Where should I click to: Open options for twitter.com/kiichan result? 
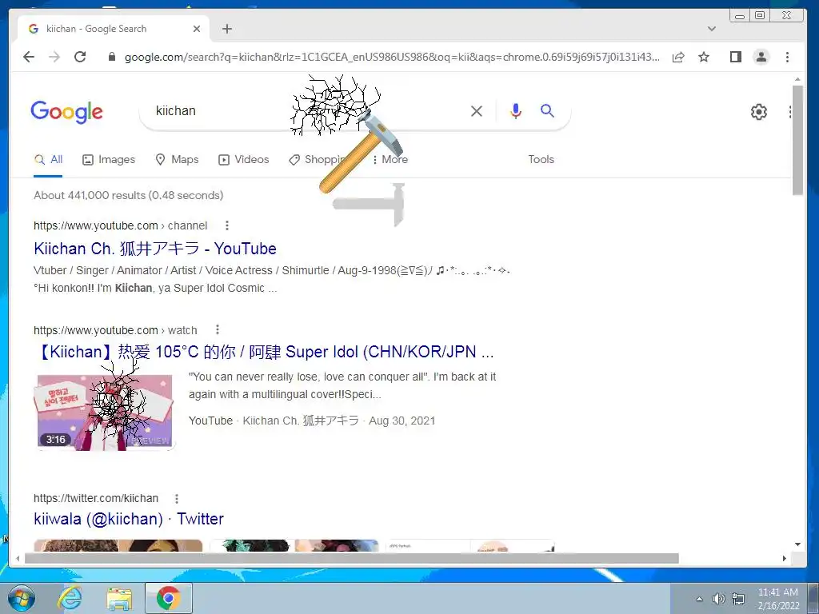(177, 499)
